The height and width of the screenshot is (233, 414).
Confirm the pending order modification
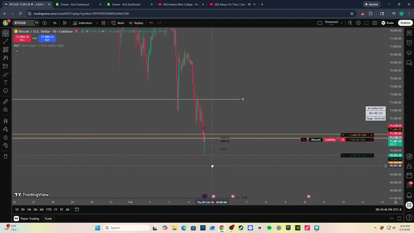(x=330, y=140)
